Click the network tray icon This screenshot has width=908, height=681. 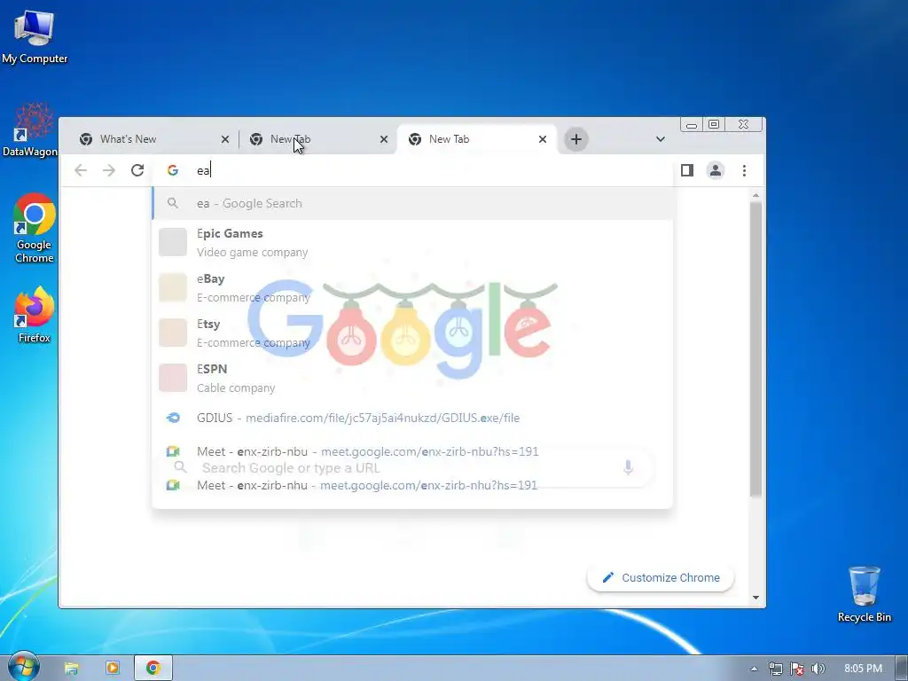[775, 669]
